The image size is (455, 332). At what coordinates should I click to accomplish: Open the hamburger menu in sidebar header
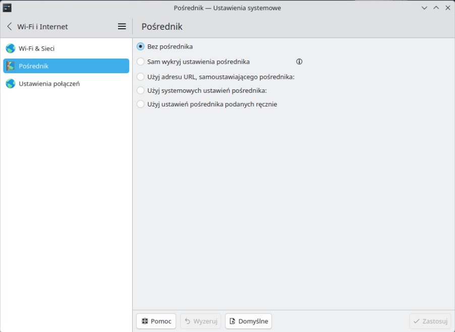[122, 26]
